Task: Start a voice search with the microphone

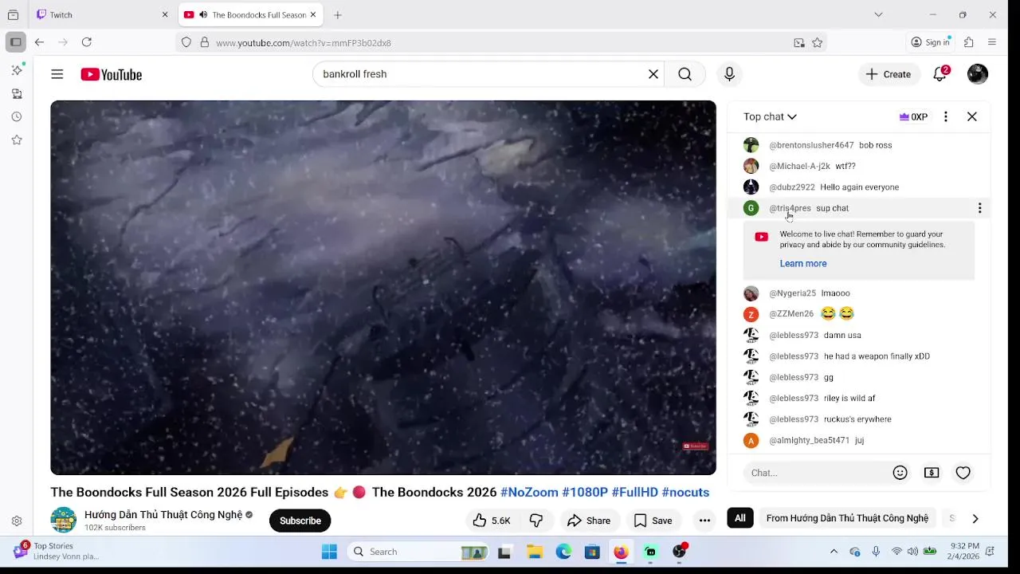Action: point(729,74)
